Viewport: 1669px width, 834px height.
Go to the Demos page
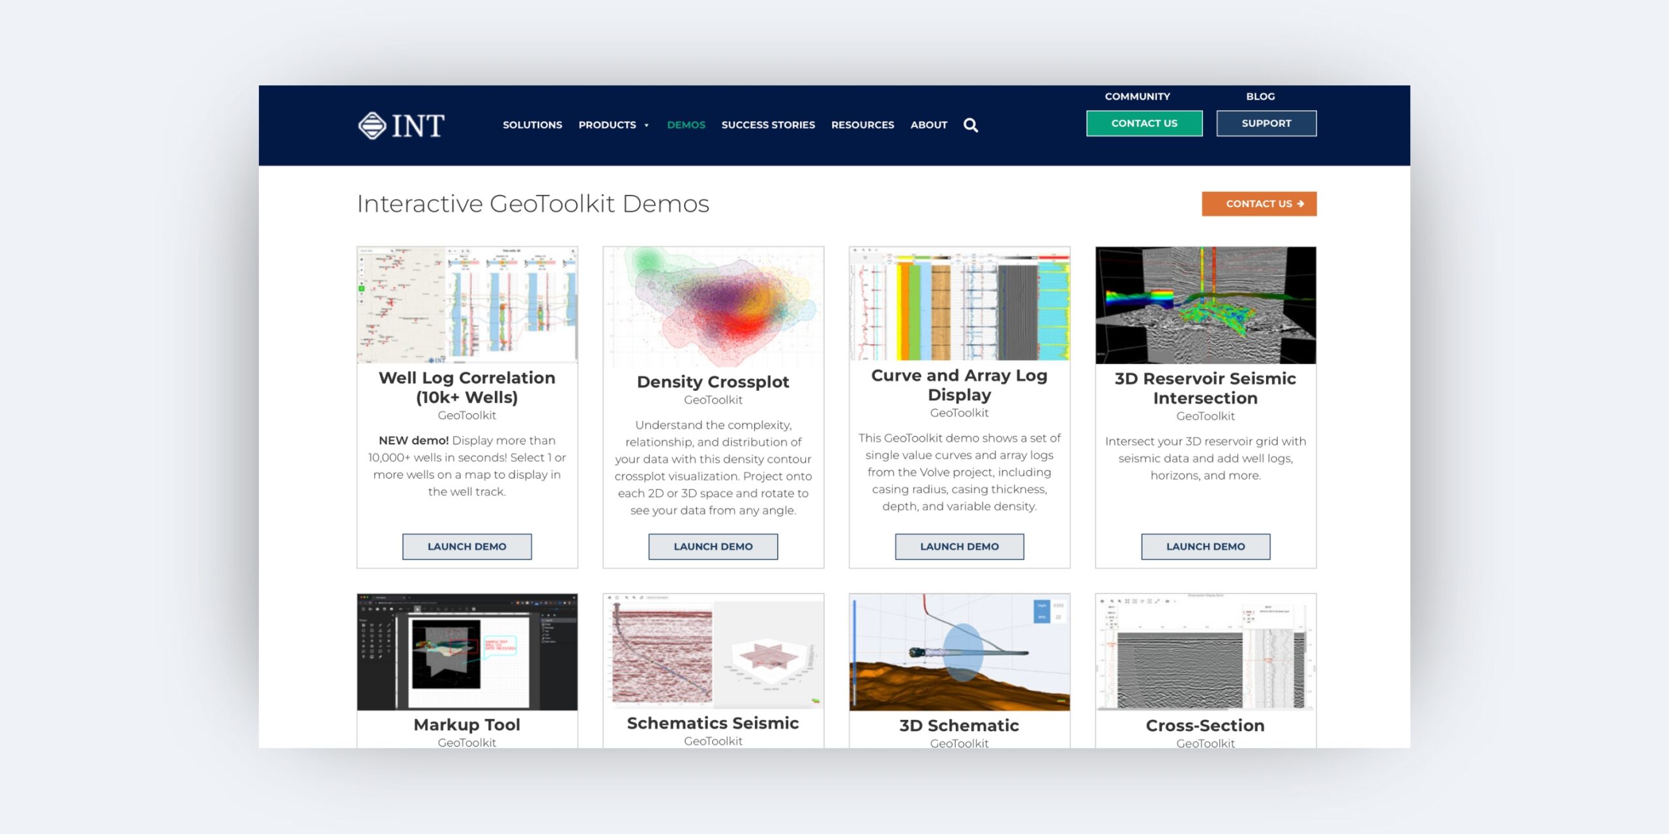point(686,124)
